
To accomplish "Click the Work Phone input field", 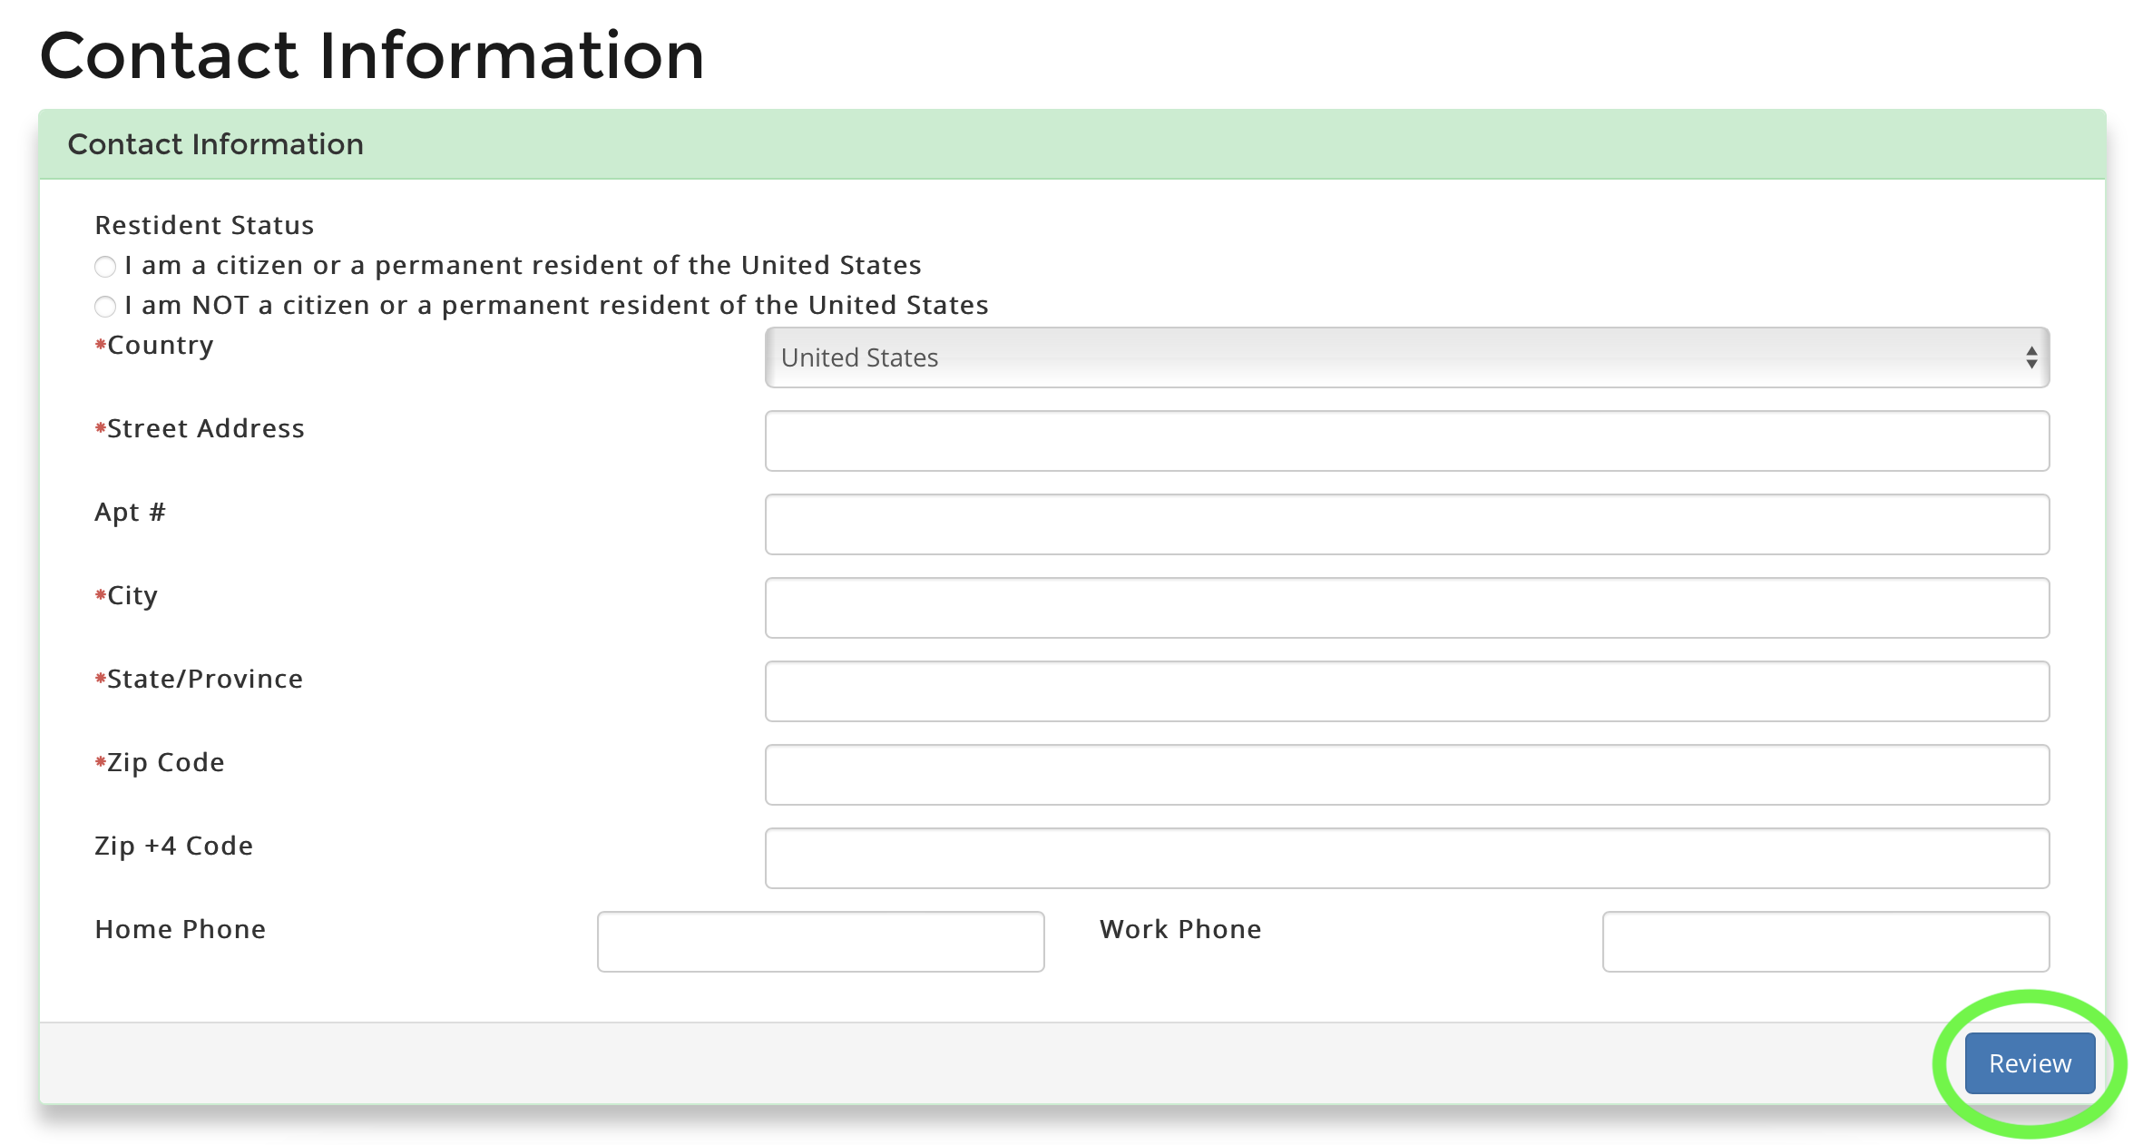I will pos(1826,942).
